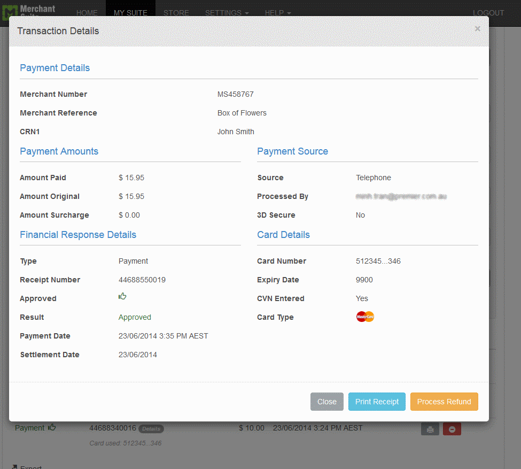
Task: Click the Payment Details section heading
Action: click(55, 68)
